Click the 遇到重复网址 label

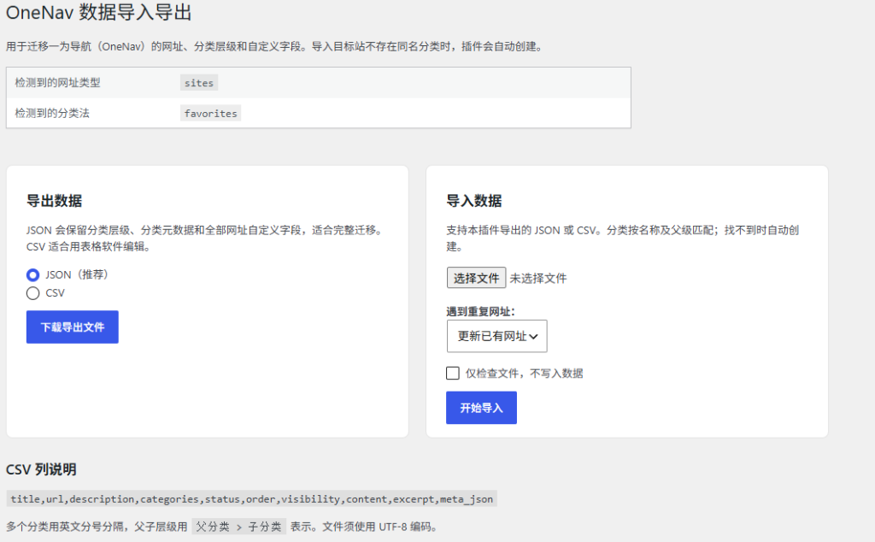480,311
